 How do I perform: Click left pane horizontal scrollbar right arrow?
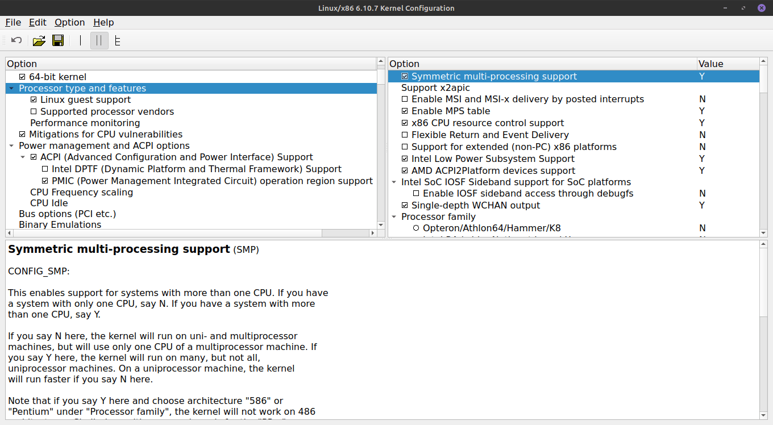(373, 234)
